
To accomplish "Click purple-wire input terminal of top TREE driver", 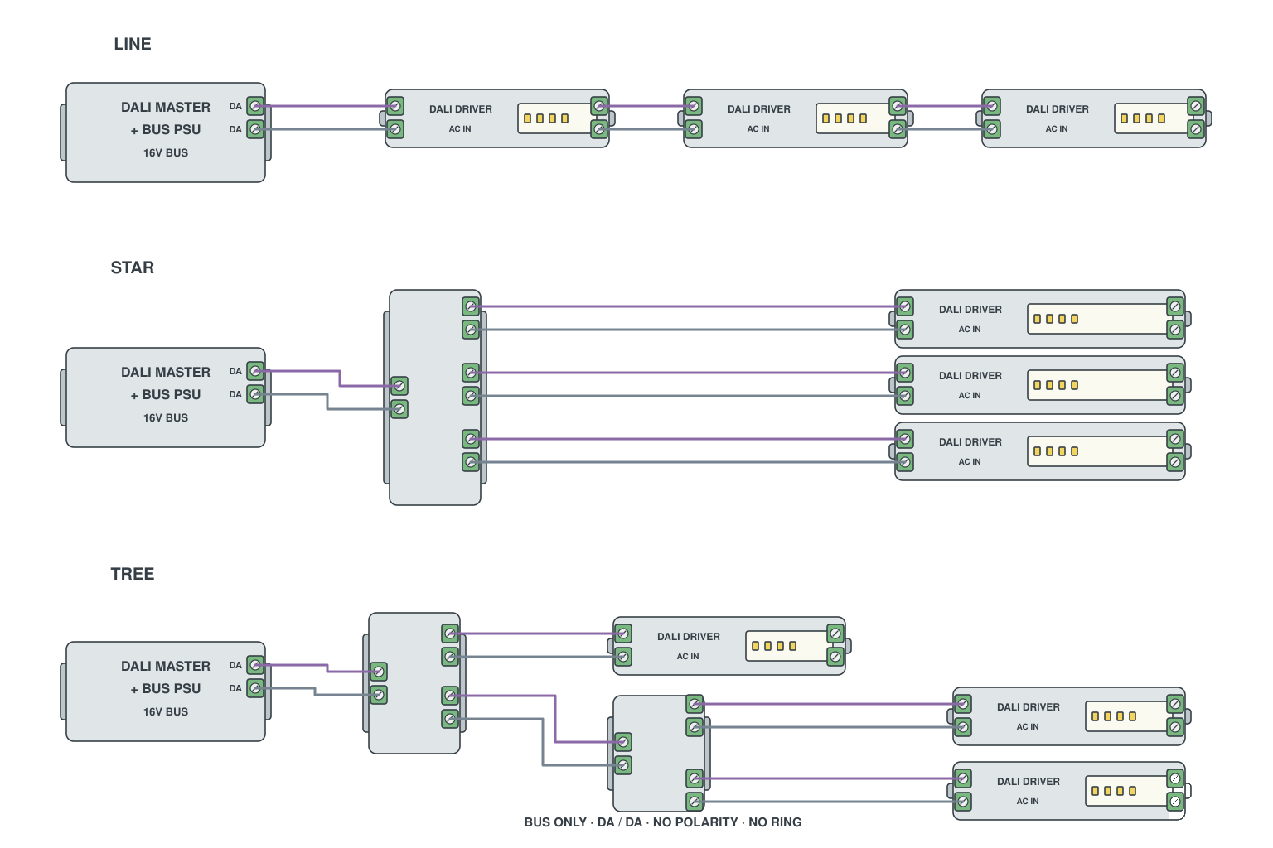I will click(x=623, y=634).
